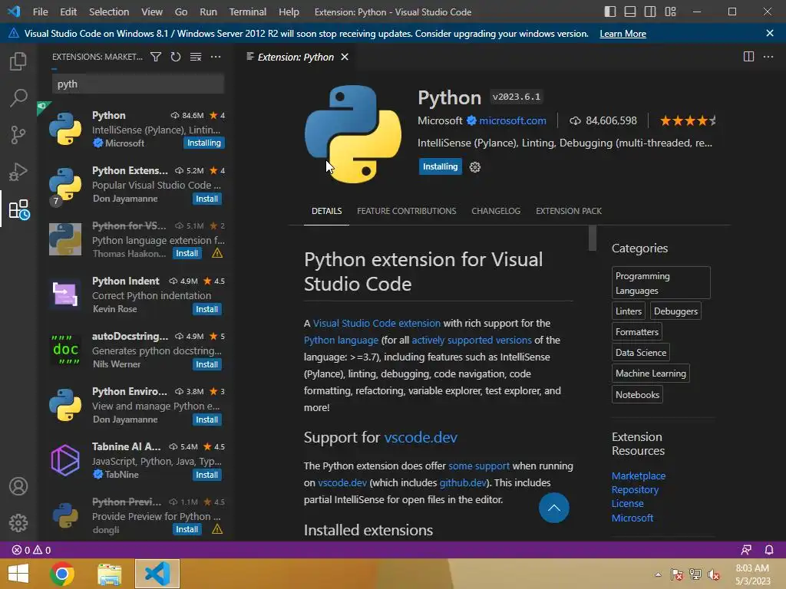Image resolution: width=786 pixels, height=589 pixels.
Task: Click extensions search box containing pyth
Action: coord(138,84)
